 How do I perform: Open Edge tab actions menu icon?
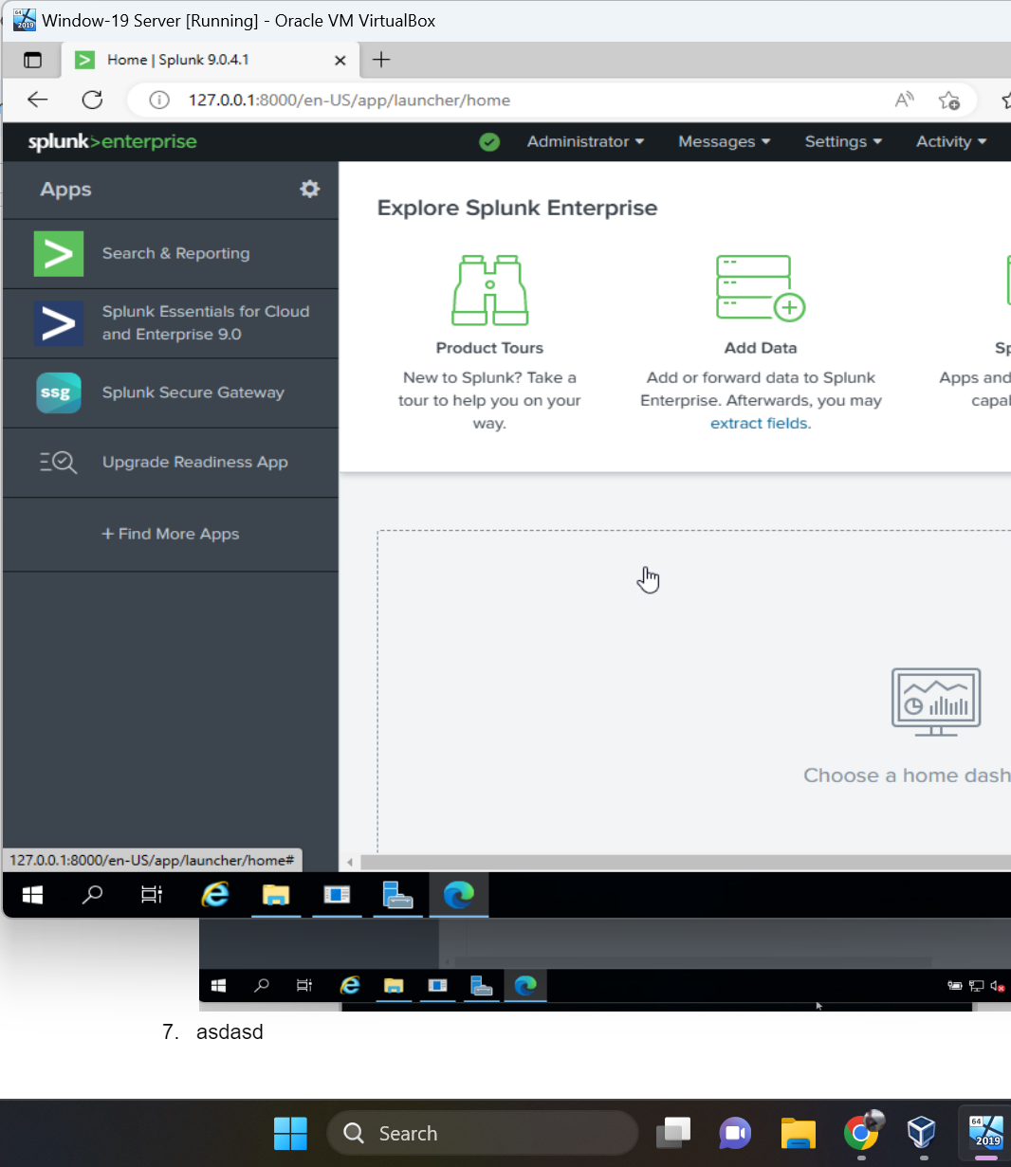click(x=32, y=60)
